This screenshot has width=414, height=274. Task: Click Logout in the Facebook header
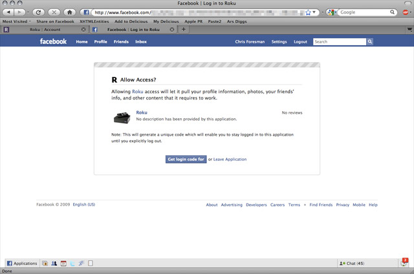(x=300, y=41)
